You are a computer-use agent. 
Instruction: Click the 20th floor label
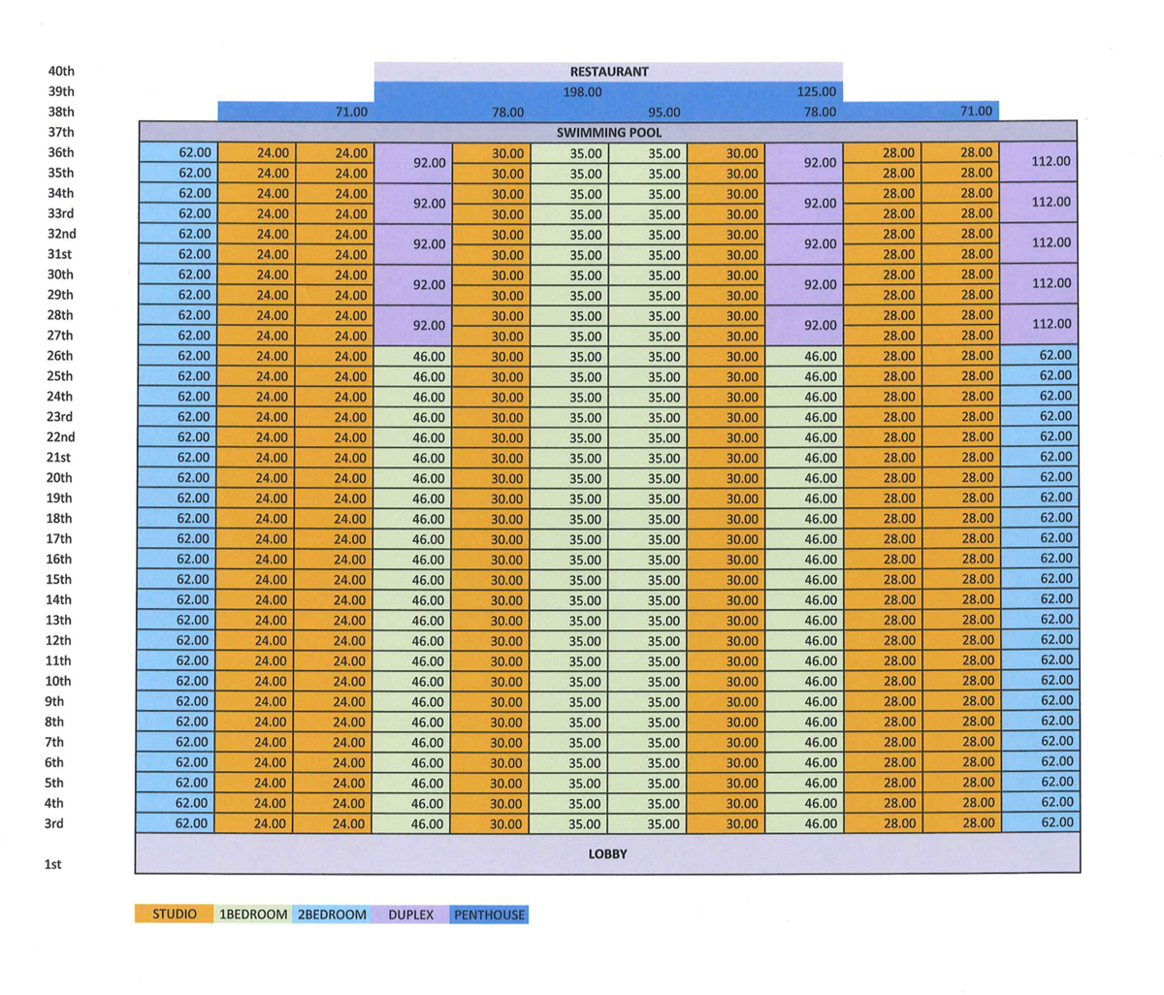pyautogui.click(x=59, y=478)
